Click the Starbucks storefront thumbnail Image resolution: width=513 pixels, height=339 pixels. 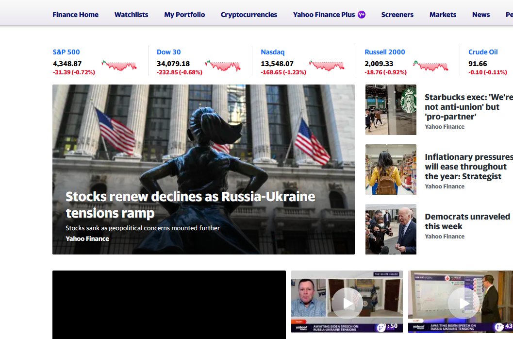pos(391,110)
